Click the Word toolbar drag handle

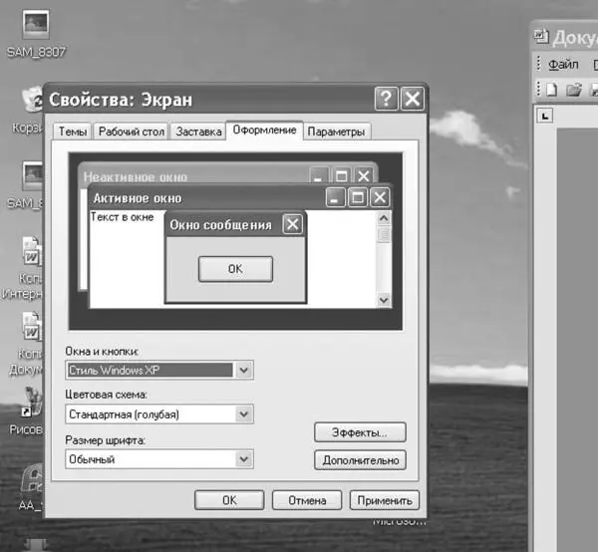coord(539,89)
